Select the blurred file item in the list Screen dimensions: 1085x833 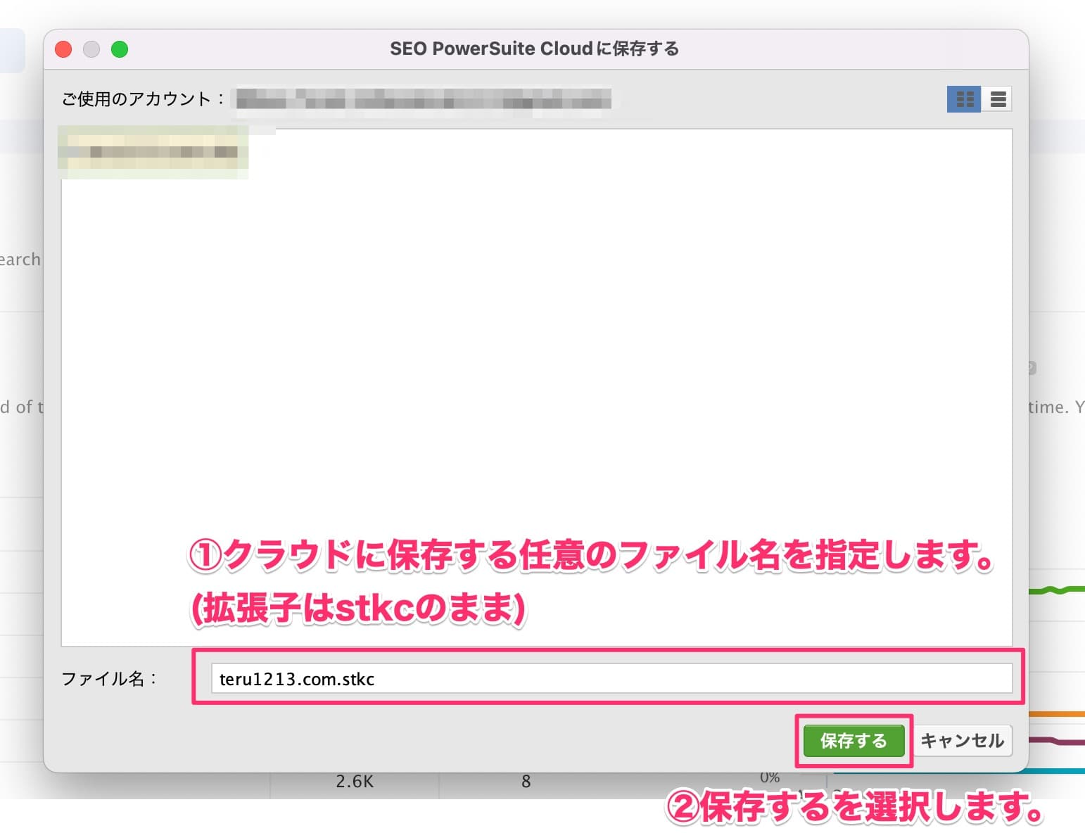(153, 151)
